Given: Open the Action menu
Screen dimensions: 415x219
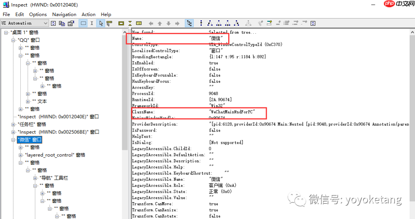Looking at the screenshot, I should coord(88,15).
